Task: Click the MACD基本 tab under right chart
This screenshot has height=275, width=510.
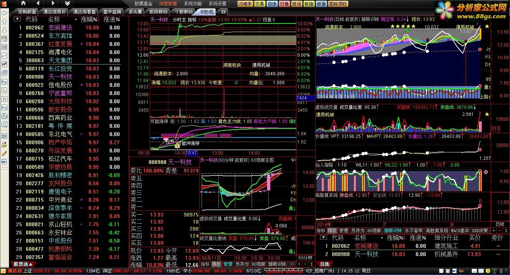Action: 460,231
